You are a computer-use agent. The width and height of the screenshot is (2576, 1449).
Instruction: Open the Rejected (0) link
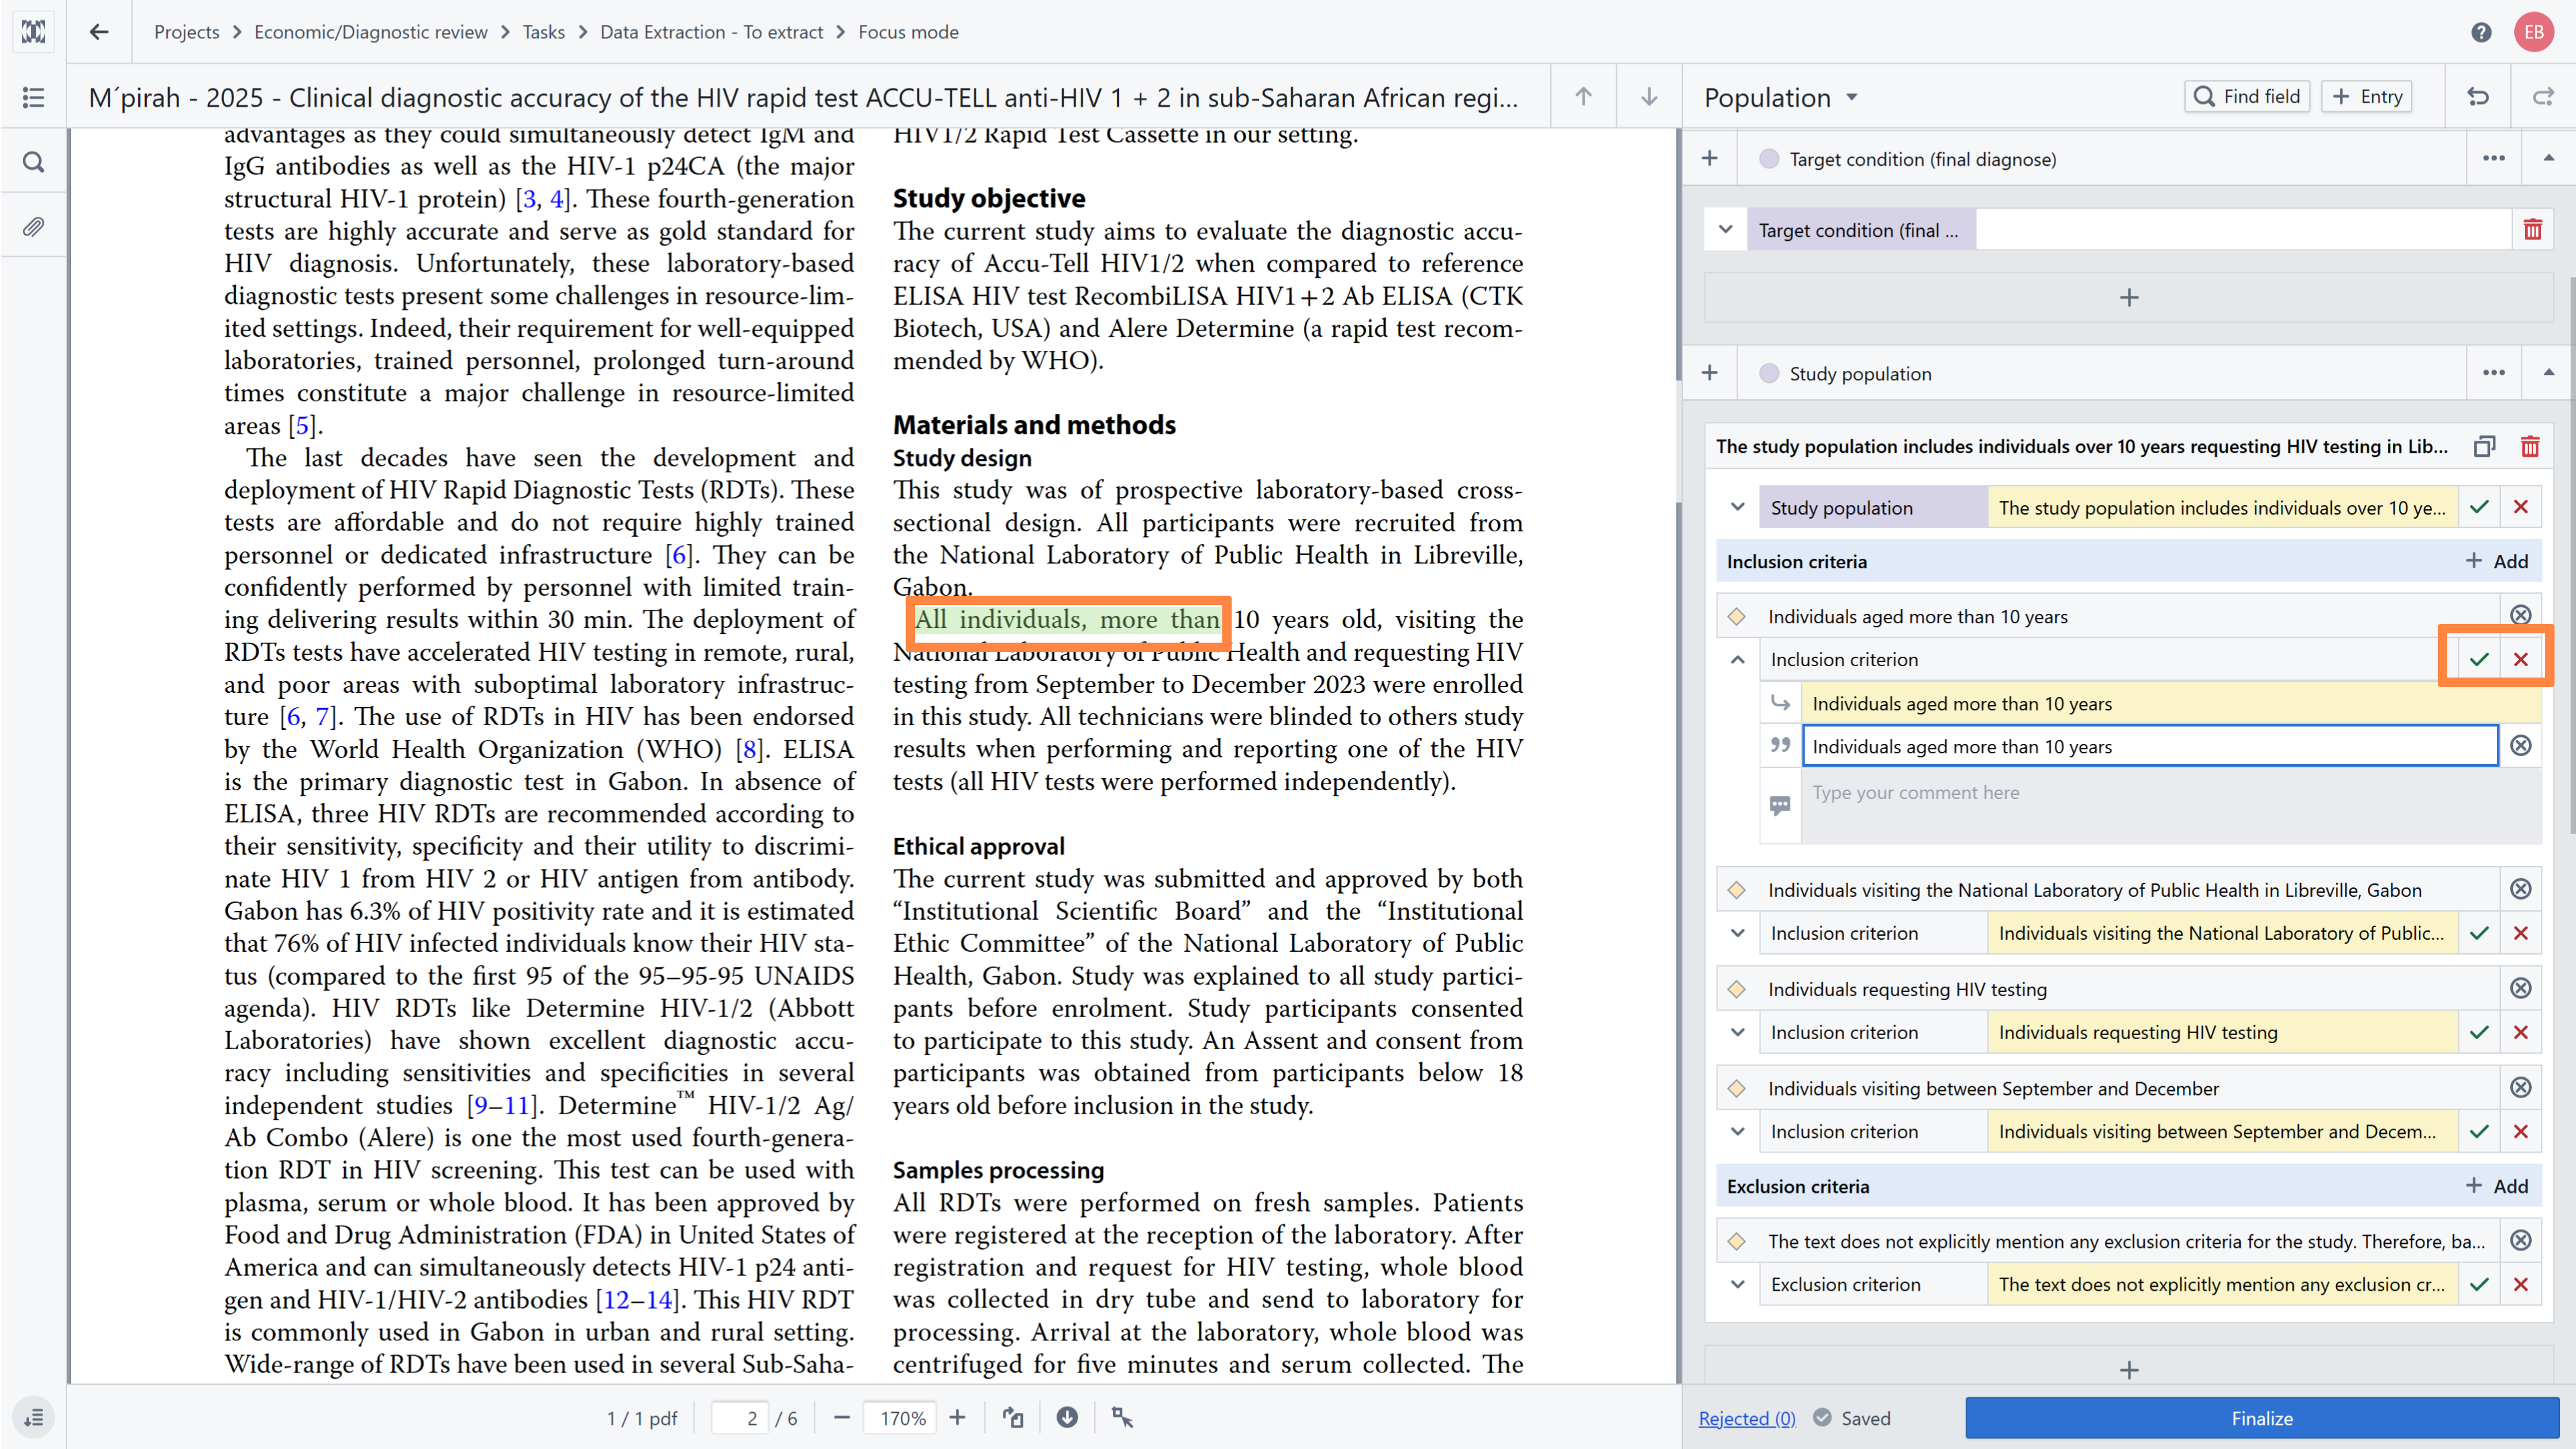click(x=1747, y=1418)
